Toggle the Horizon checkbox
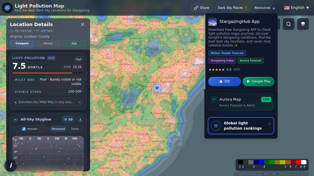 24,129
